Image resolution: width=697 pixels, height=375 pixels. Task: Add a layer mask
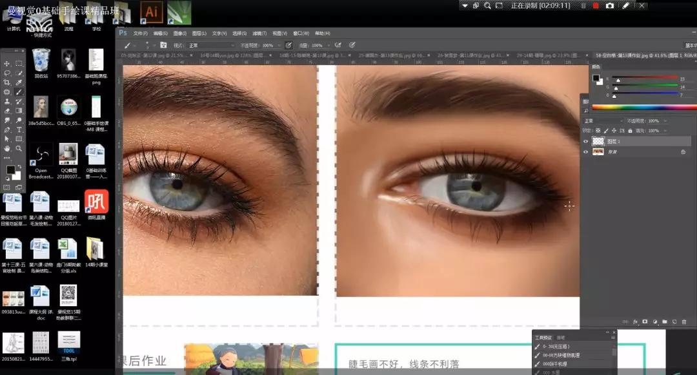645,322
